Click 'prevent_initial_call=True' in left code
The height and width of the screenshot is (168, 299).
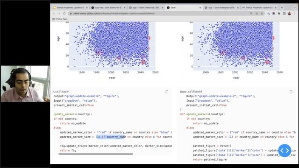click(x=74, y=105)
